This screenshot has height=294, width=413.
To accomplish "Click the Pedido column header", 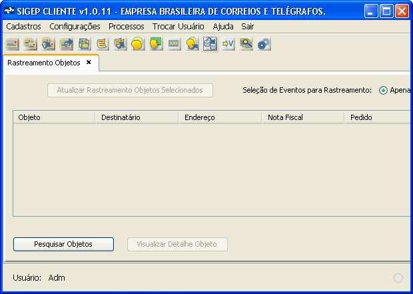I will [378, 117].
